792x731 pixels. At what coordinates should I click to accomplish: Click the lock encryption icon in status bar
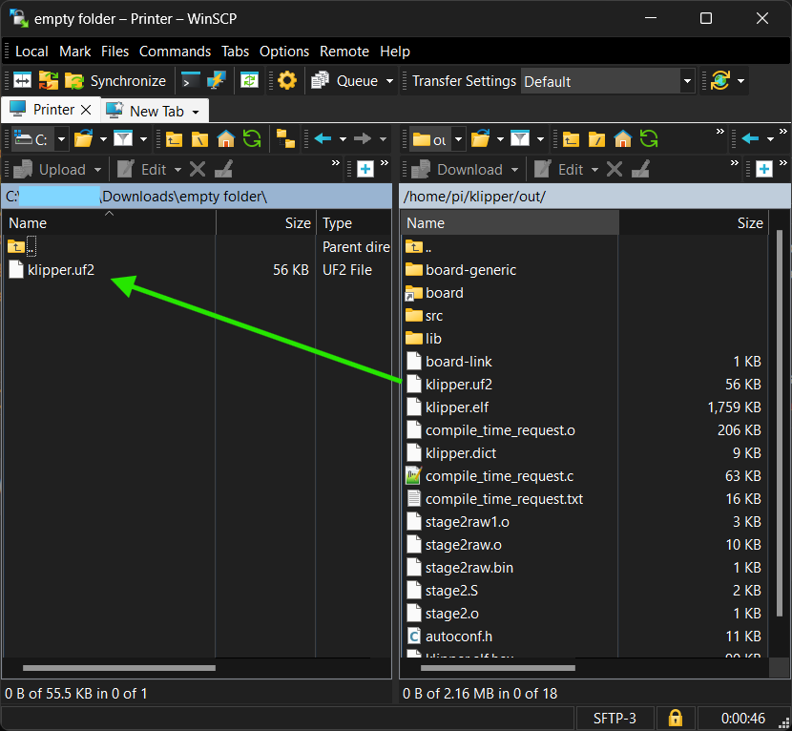[x=676, y=718]
